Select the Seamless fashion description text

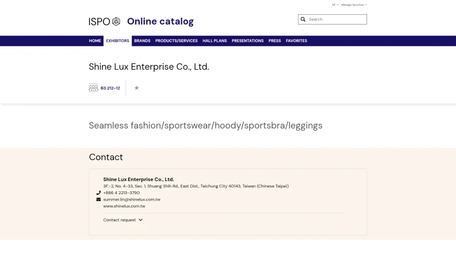pyautogui.click(x=206, y=126)
